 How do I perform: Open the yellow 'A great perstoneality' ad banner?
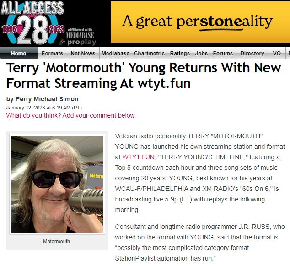pos(200,22)
